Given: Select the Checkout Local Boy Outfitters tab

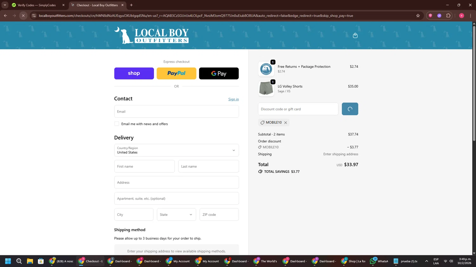Looking at the screenshot, I should 97,5.
